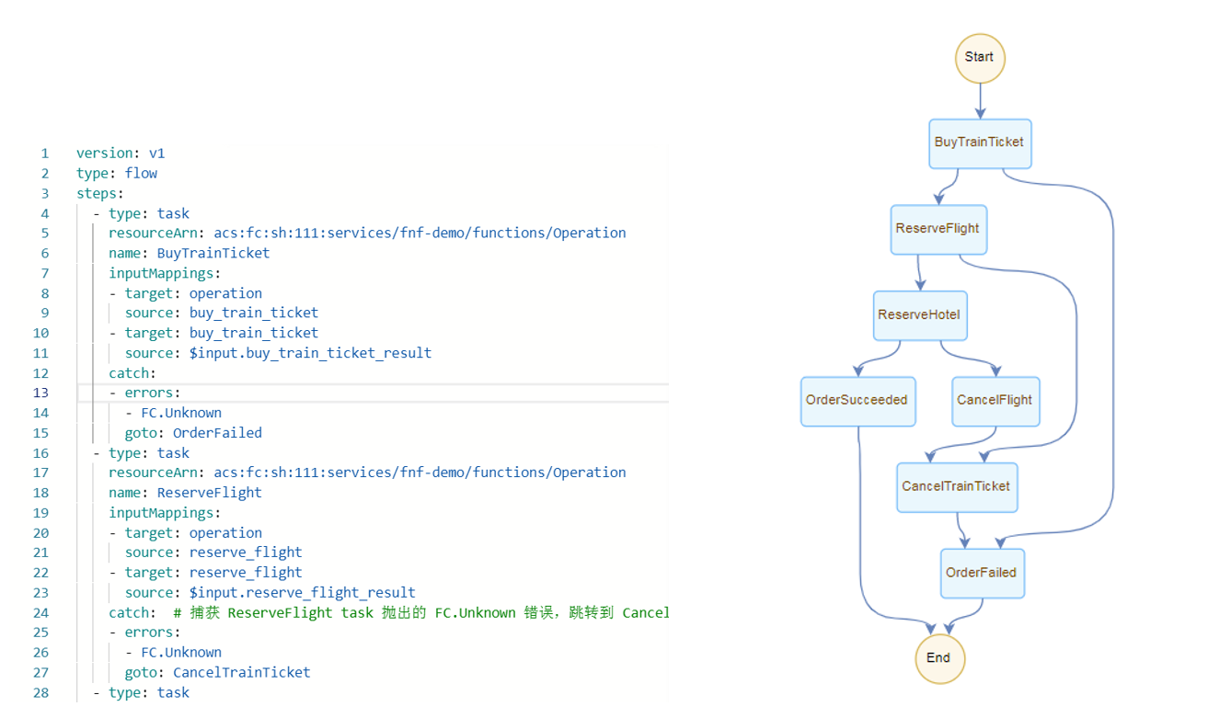Click the first resourceArn value on line 5
The width and height of the screenshot is (1231, 718).
[x=420, y=233]
